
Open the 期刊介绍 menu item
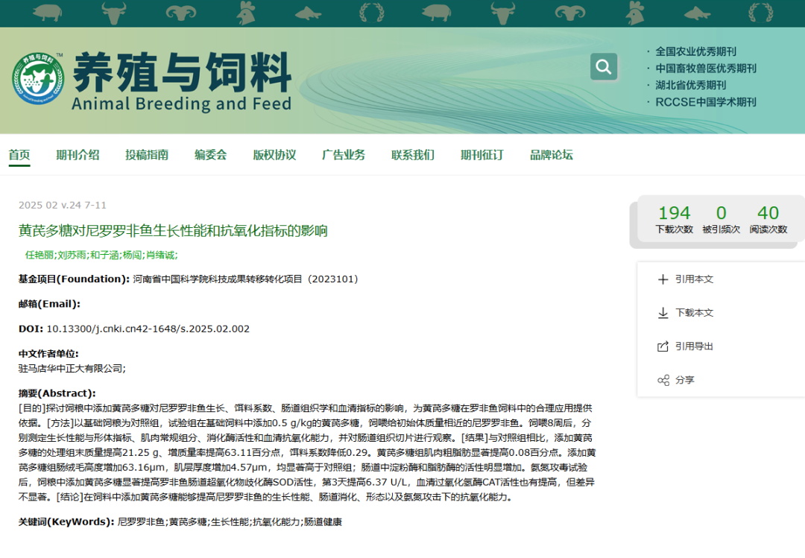pyautogui.click(x=78, y=155)
